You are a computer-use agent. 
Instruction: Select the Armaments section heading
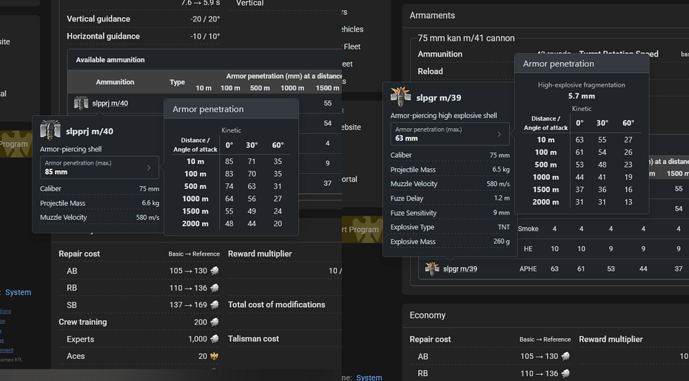[x=432, y=15]
